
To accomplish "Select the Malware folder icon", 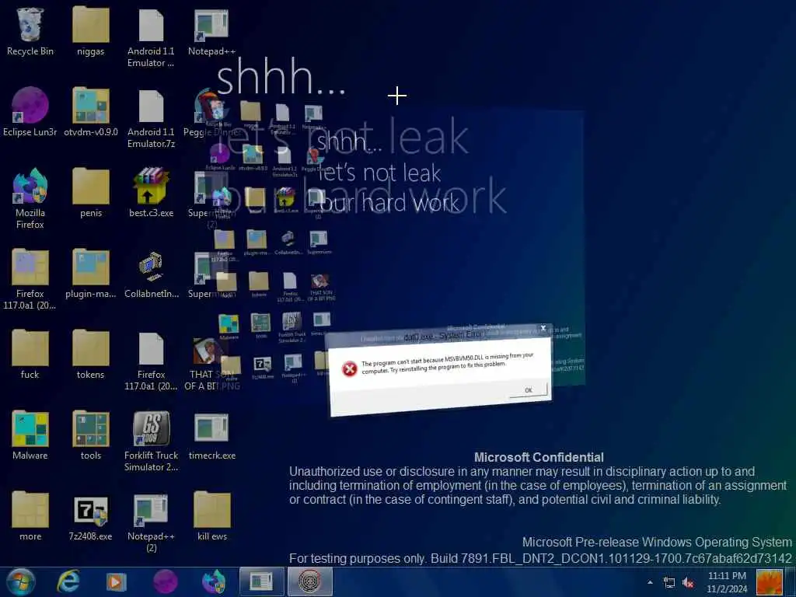I will point(30,435).
